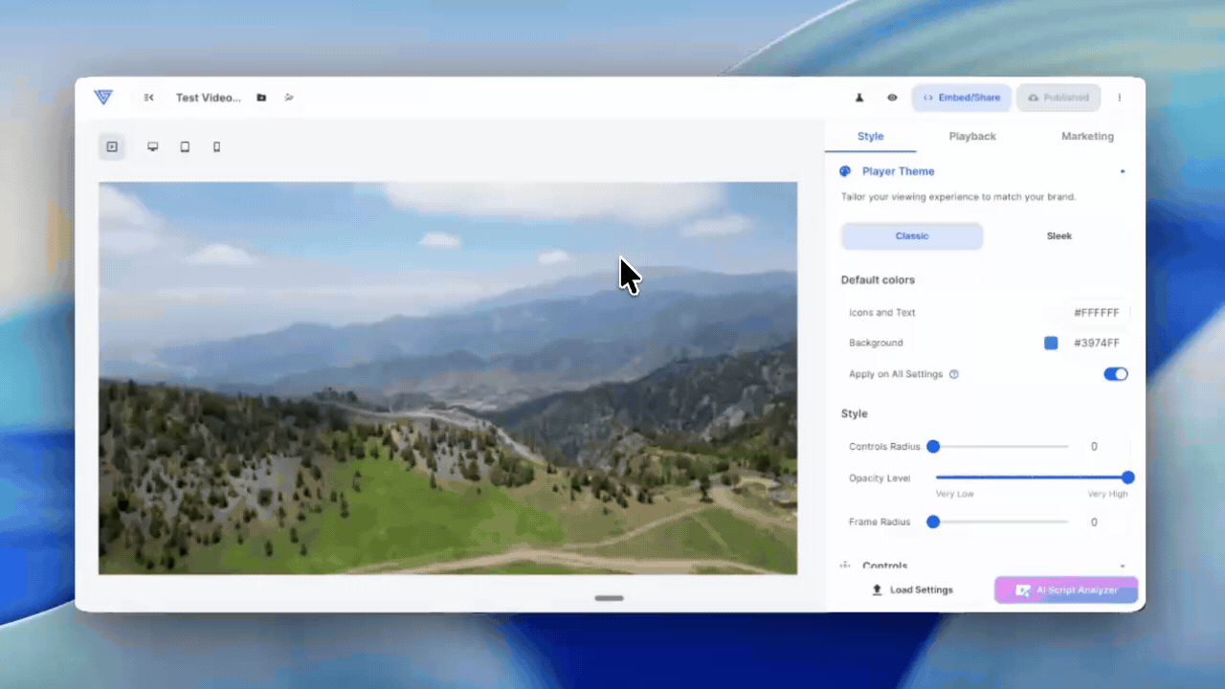Viewport: 1225px width, 689px height.
Task: Click the Very High opacity label
Action: 1107,494
